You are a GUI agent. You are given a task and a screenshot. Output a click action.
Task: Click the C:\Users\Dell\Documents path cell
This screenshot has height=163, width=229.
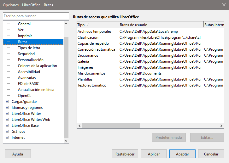point(140,73)
